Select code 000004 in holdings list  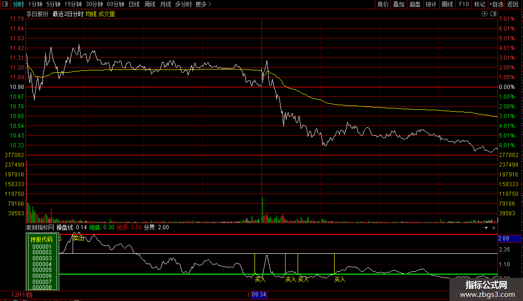(42, 264)
